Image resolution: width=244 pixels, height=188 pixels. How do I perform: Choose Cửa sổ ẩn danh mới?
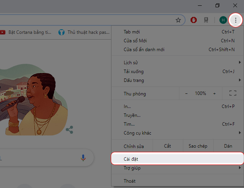pos(178,50)
